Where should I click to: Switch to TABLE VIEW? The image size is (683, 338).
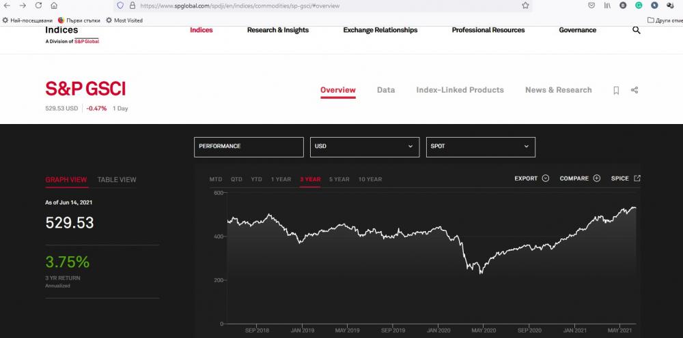117,180
